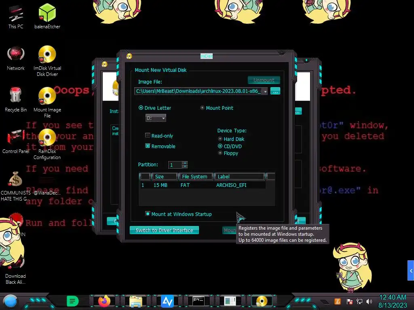
Task: Launch Firefox from taskbar
Action: [x=104, y=301]
